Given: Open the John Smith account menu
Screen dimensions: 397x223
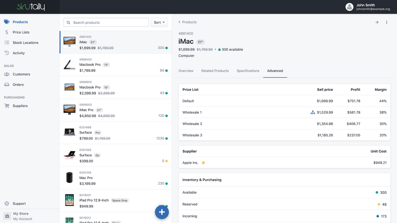Looking at the screenshot, I should pos(368,7).
